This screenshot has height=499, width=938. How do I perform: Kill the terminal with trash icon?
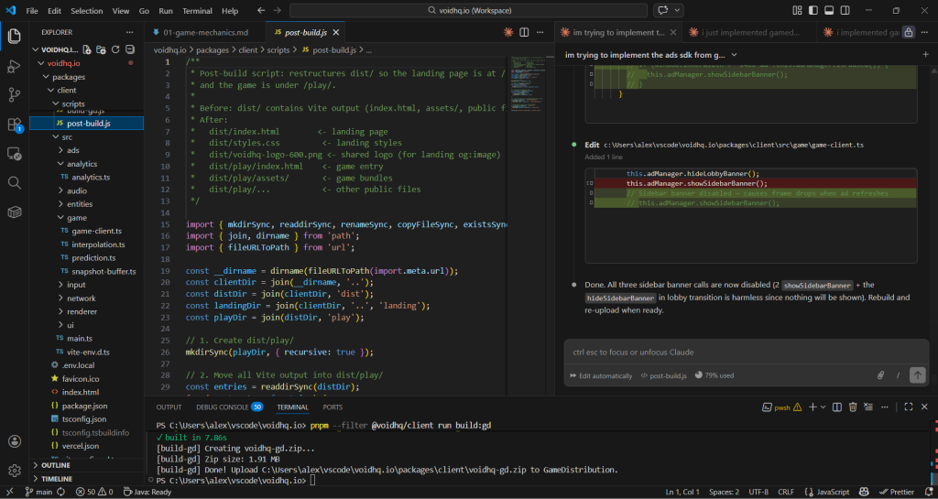(x=853, y=407)
